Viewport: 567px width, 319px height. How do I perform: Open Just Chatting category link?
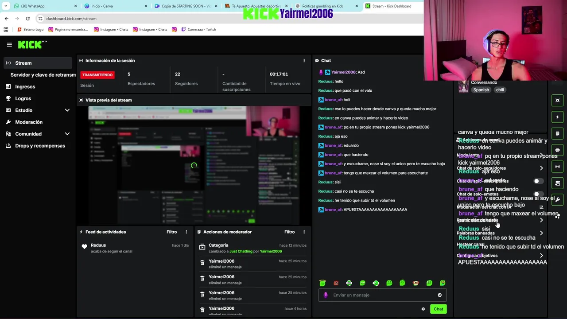241,252
